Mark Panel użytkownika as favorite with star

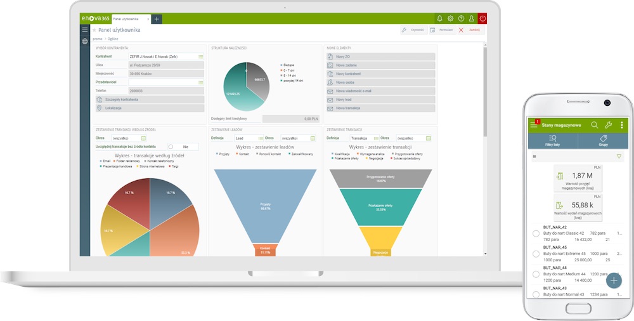pos(94,30)
